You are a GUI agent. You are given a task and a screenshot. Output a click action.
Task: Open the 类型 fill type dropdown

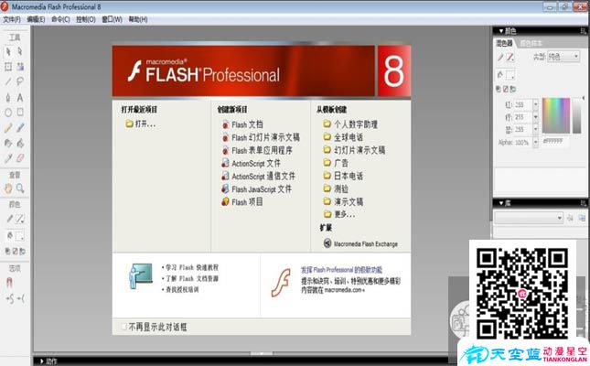pos(563,57)
